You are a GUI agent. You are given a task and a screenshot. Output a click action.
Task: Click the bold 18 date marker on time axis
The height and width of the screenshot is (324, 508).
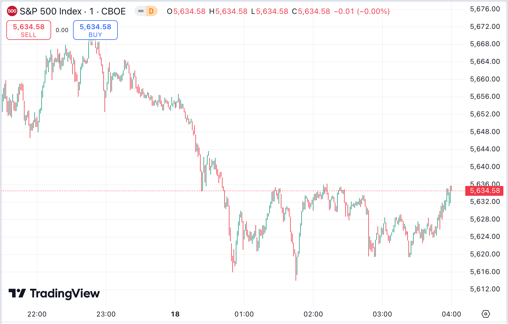(x=175, y=314)
